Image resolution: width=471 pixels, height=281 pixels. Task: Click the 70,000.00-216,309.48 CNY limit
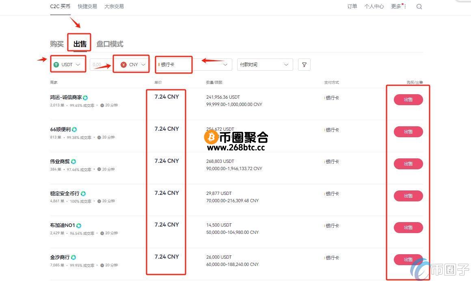pos(232,201)
